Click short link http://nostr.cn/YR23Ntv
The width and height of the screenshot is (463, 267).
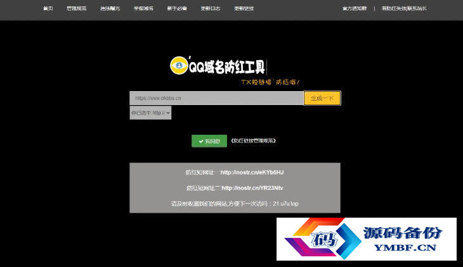coord(252,188)
